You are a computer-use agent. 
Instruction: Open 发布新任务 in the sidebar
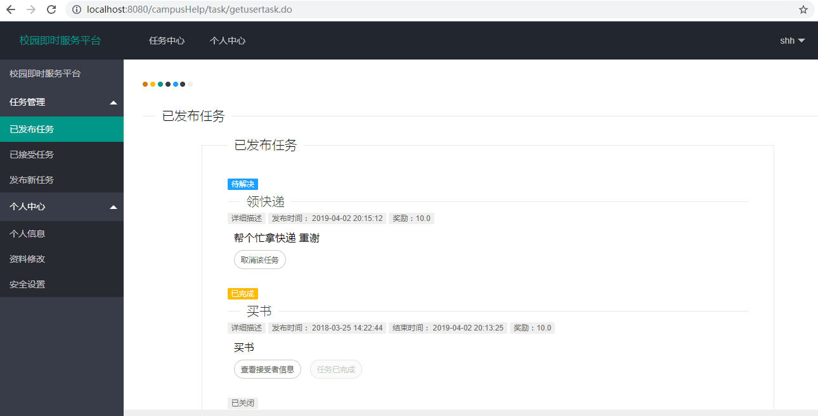(62, 180)
